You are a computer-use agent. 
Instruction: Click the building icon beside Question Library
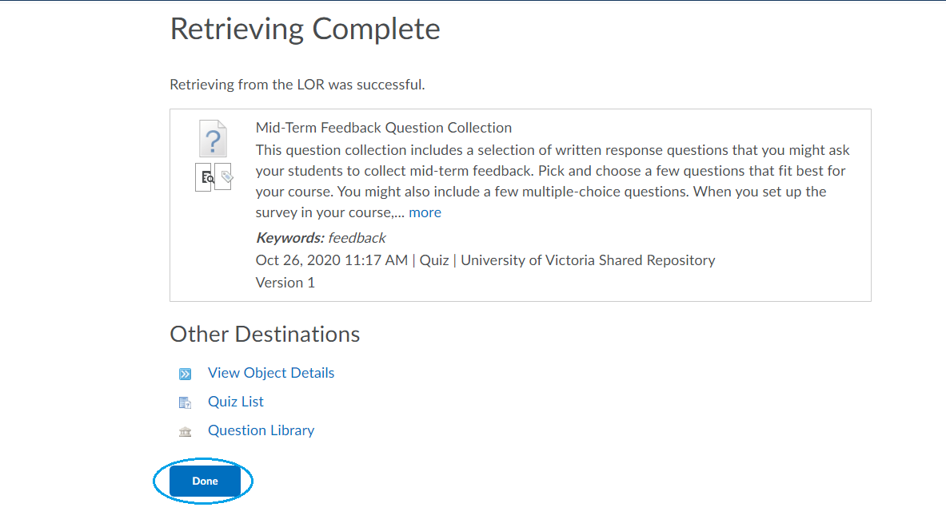pos(186,431)
